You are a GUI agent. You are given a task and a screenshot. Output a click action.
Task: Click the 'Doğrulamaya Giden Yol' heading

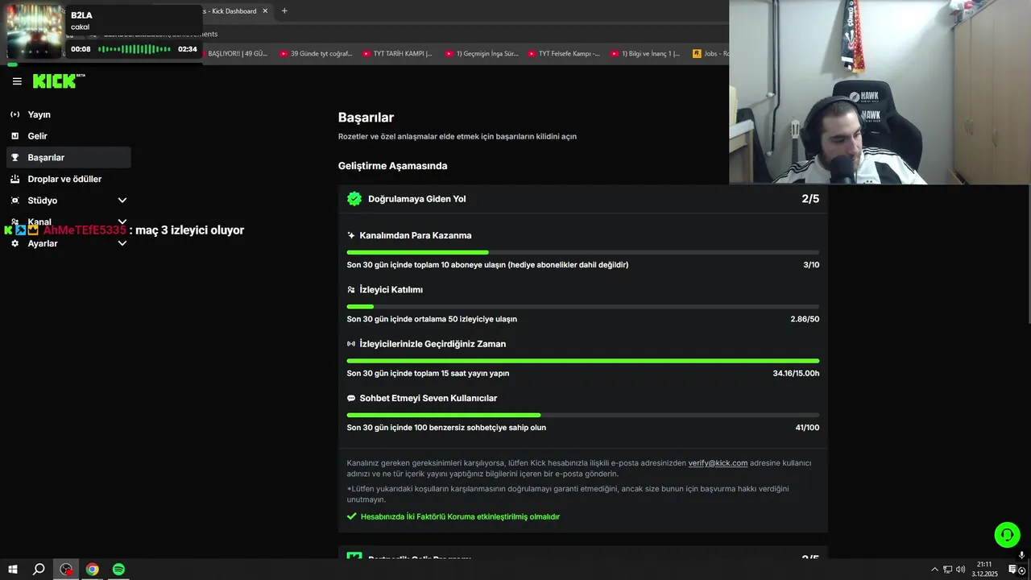point(417,199)
